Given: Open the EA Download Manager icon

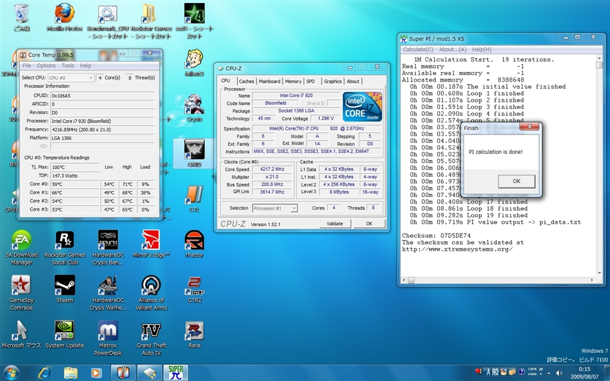Looking at the screenshot, I should point(21,241).
